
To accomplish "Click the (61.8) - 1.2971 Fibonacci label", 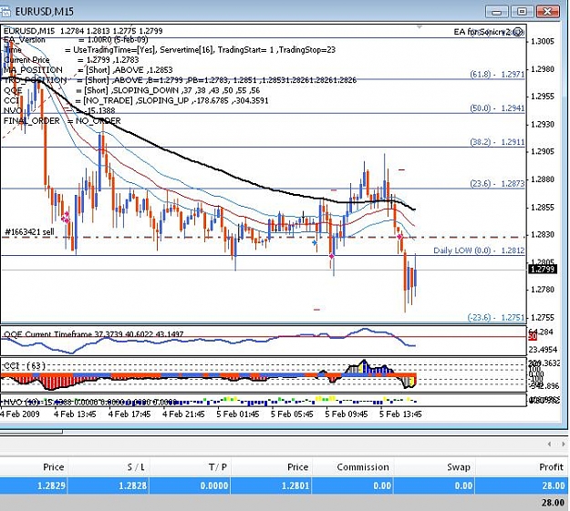I will click(497, 74).
